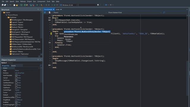
Task: Click the Save toolbar icon
Action: click(x=21, y=5)
